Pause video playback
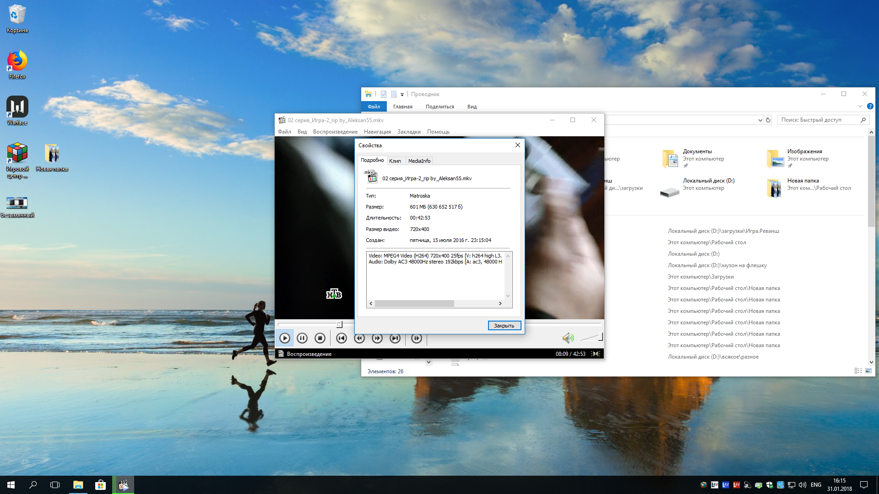The image size is (879, 494). click(302, 338)
